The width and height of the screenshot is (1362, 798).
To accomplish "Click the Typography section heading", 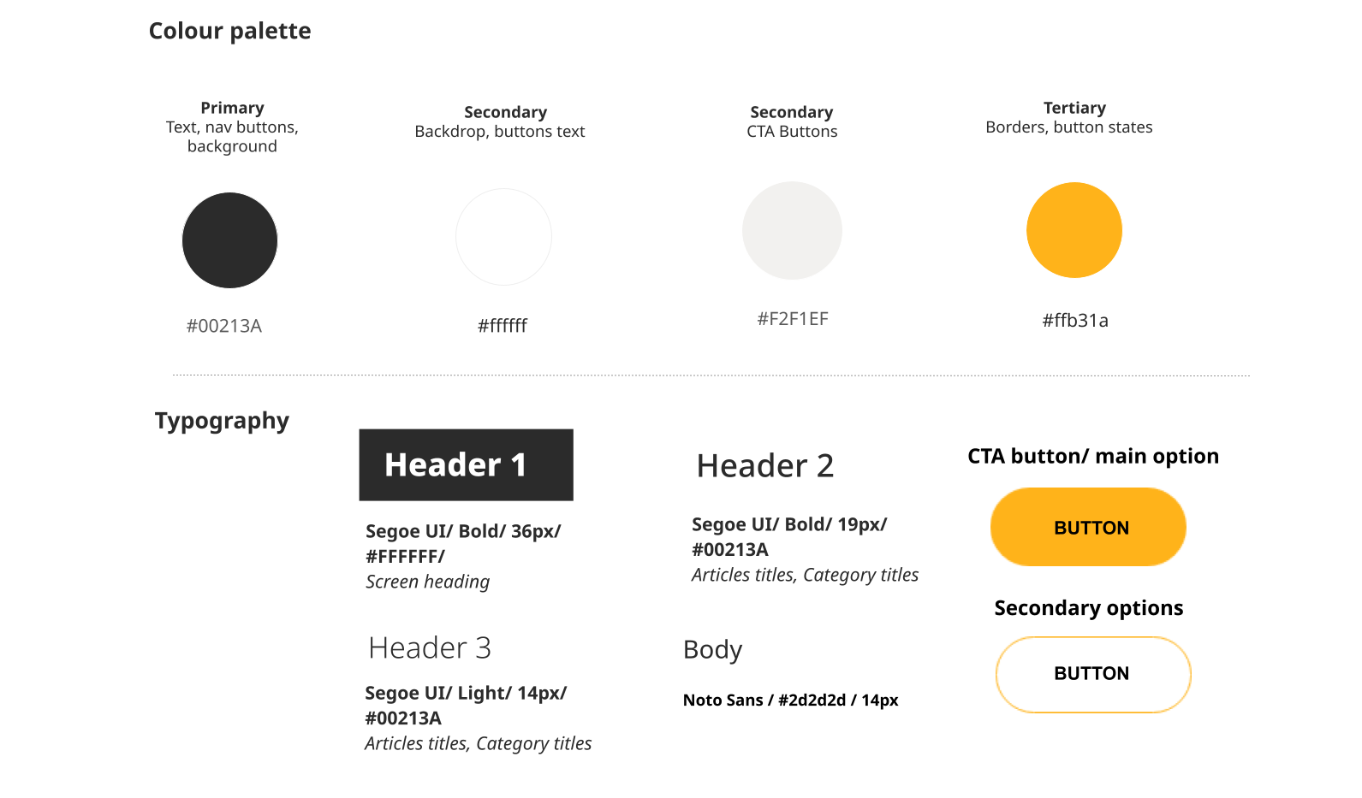I will tap(222, 421).
